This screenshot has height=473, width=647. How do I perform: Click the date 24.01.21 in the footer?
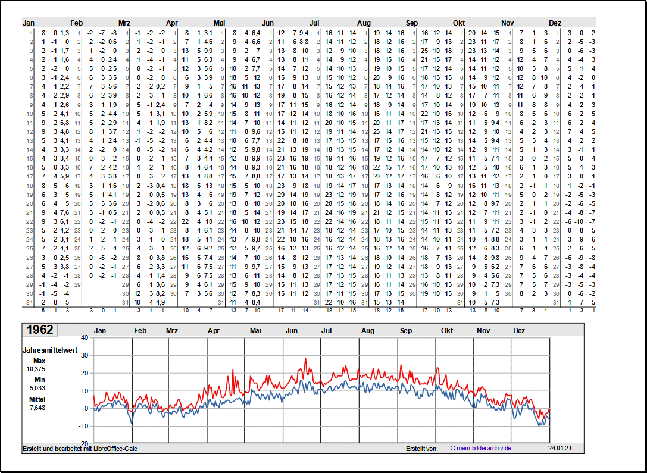(559, 449)
